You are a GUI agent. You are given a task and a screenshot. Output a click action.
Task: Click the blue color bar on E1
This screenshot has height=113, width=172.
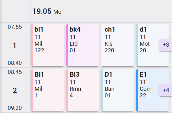pyautogui.click(x=137, y=90)
